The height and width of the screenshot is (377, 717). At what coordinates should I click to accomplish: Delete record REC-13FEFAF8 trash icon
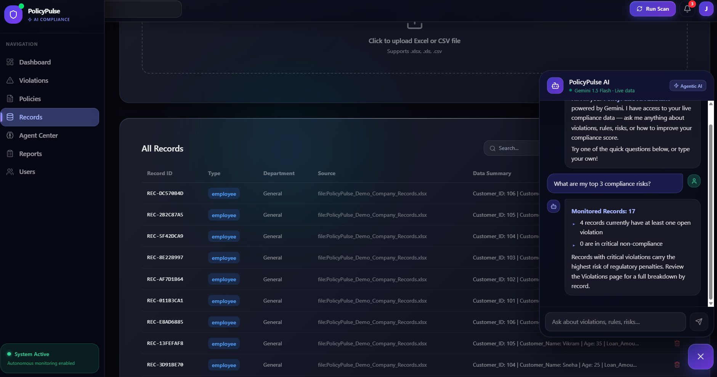click(677, 343)
